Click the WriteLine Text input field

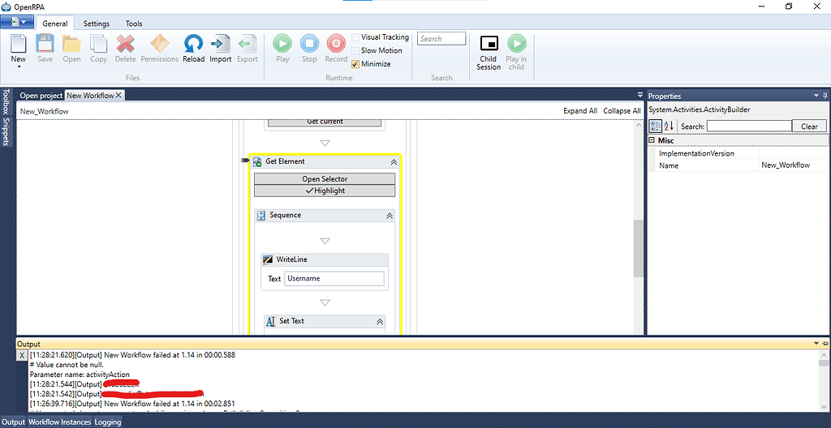(x=334, y=278)
